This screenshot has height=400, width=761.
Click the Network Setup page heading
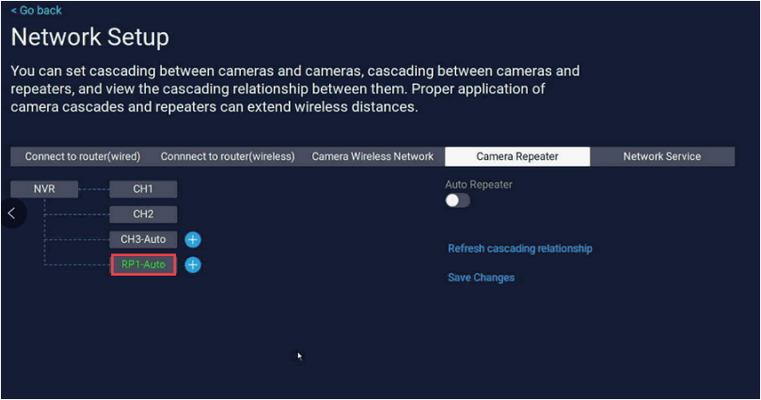pyautogui.click(x=90, y=38)
